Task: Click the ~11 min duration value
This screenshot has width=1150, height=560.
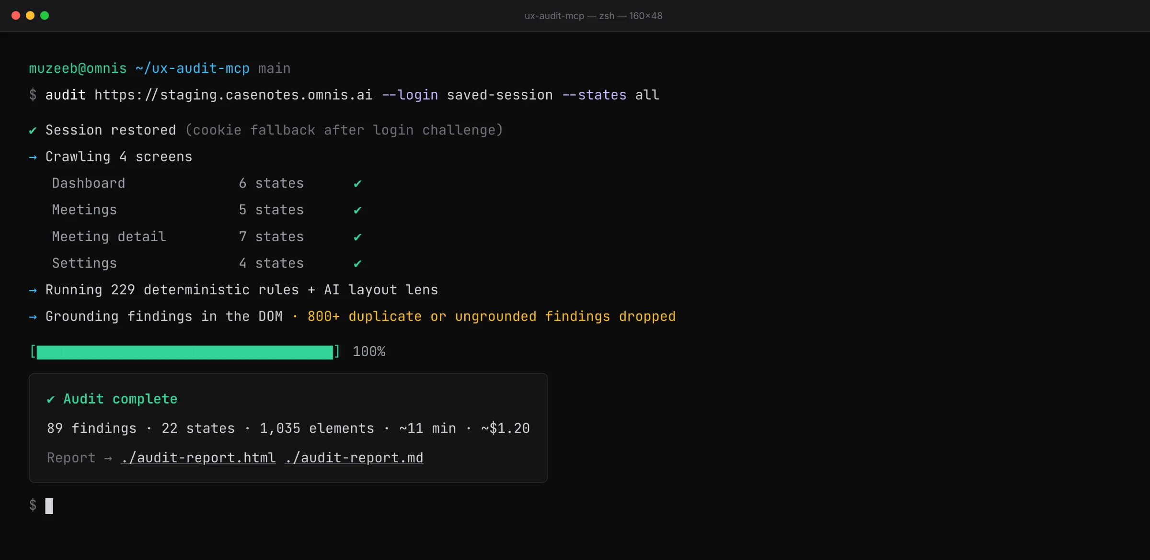Action: [427, 428]
